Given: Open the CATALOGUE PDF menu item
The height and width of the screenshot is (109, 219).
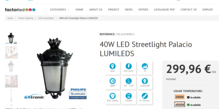Looking at the screenshot, I should (165, 10).
